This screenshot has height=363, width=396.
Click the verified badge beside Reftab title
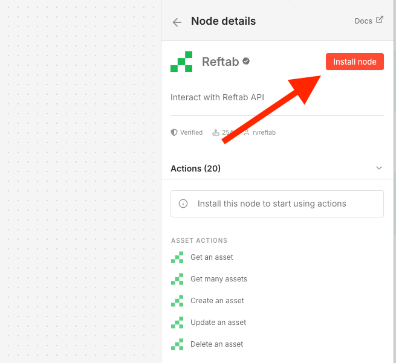[247, 62]
